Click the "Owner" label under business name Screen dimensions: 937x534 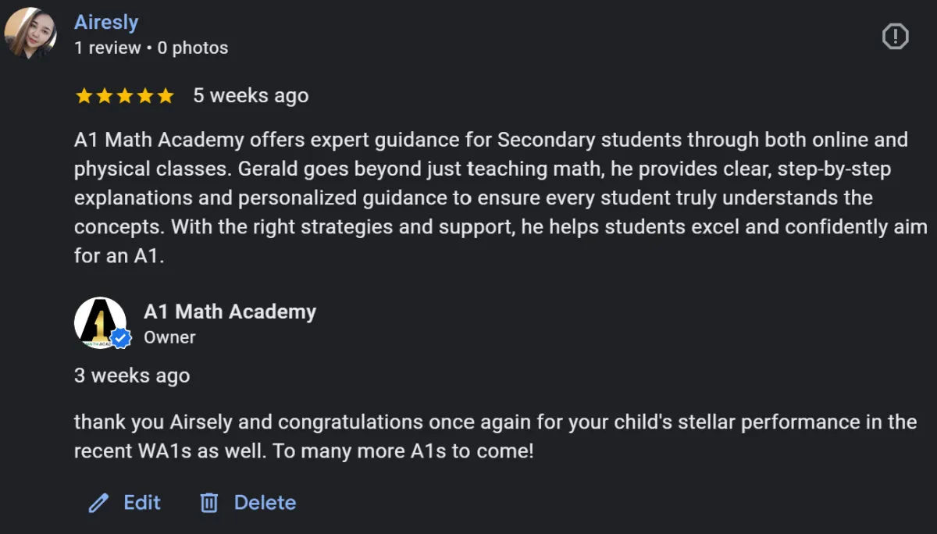(x=169, y=337)
